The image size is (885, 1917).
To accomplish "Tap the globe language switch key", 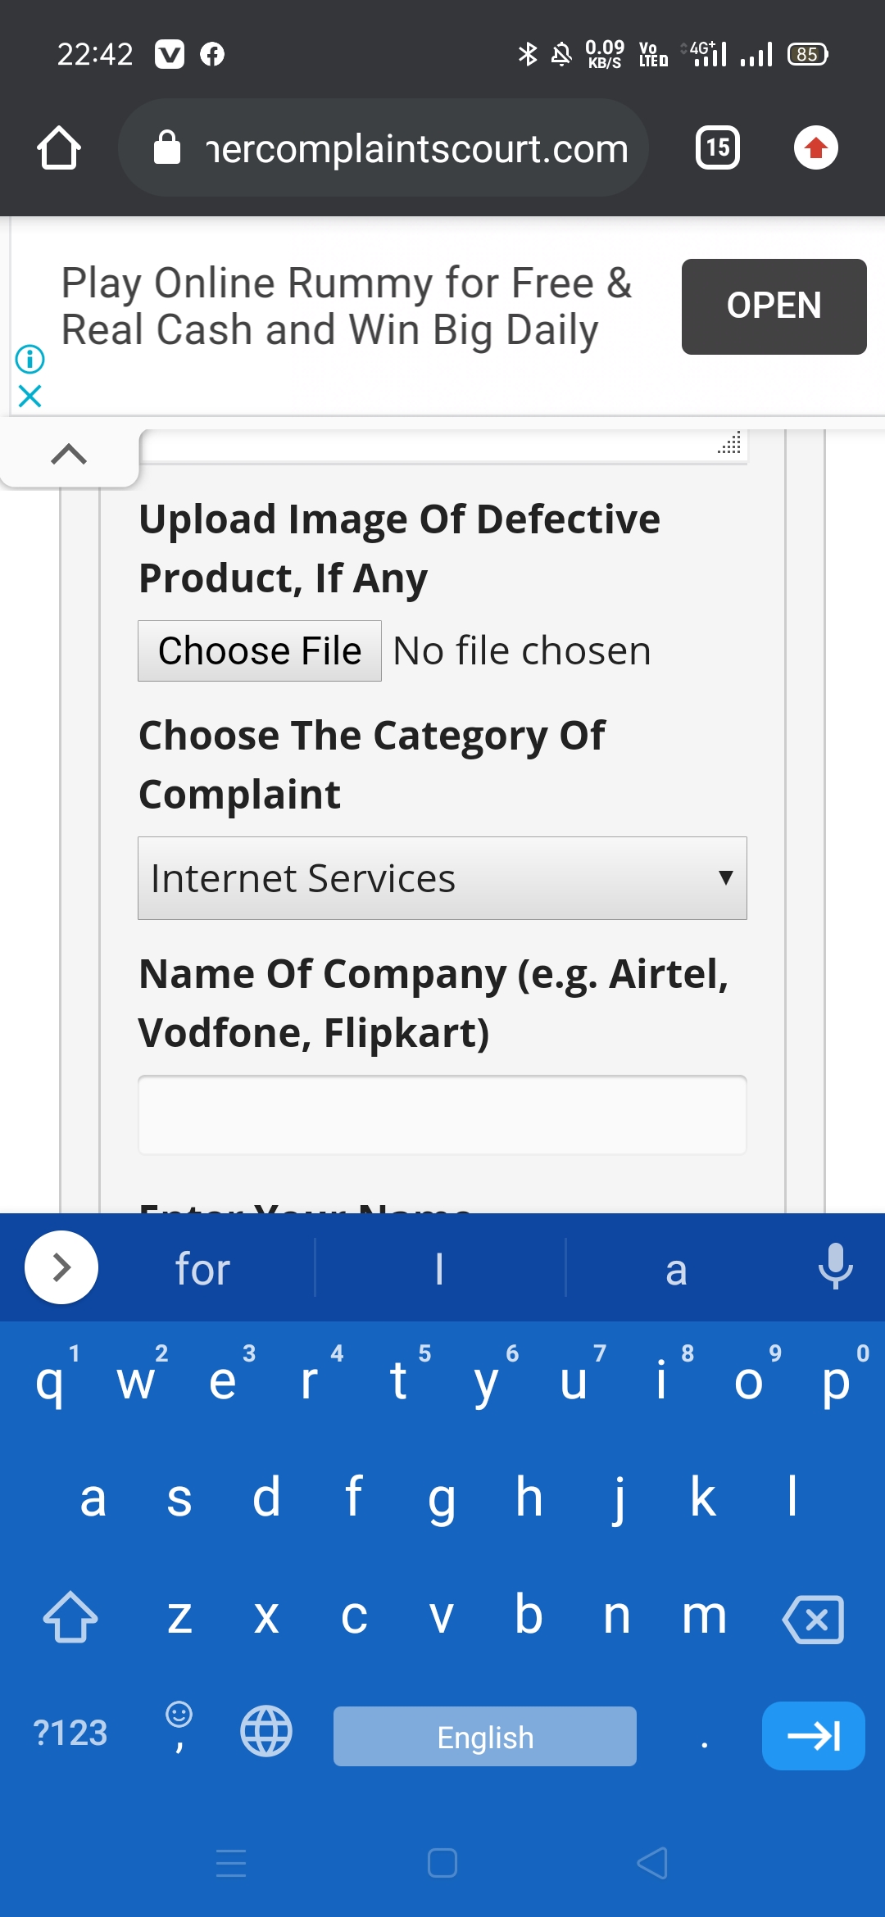I will [266, 1732].
